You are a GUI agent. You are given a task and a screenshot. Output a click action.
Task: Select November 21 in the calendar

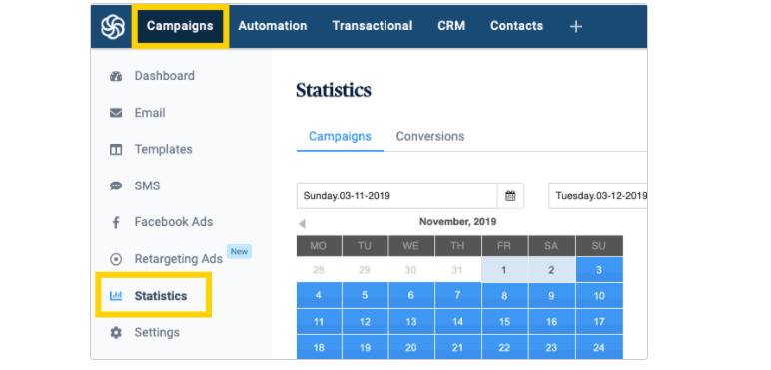coord(457,347)
